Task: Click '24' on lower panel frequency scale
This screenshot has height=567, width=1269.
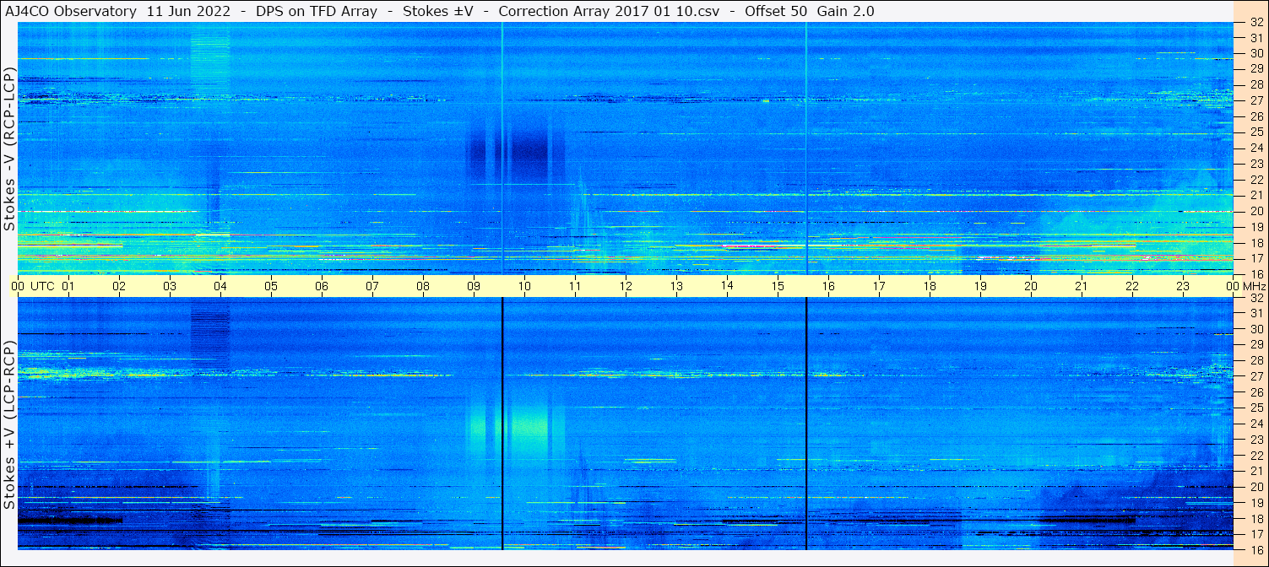Action: (x=1256, y=424)
